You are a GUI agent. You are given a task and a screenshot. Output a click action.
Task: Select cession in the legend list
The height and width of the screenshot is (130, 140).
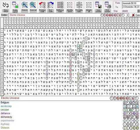(5, 110)
